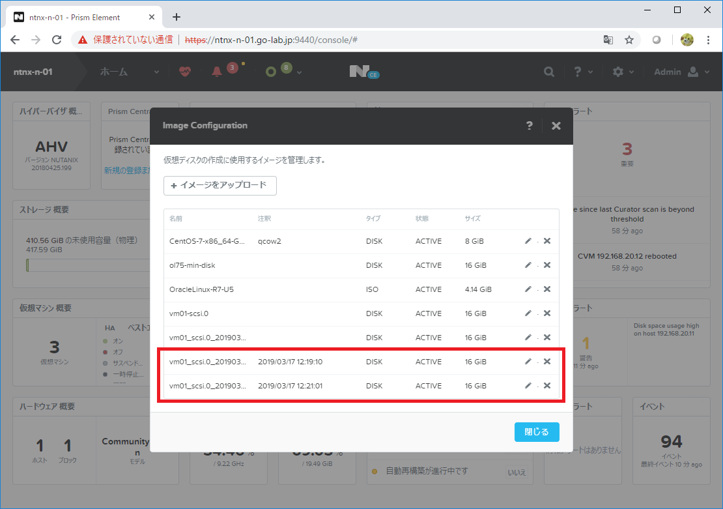
Task: Close the dialog with the 閉じる button
Action: pos(537,431)
